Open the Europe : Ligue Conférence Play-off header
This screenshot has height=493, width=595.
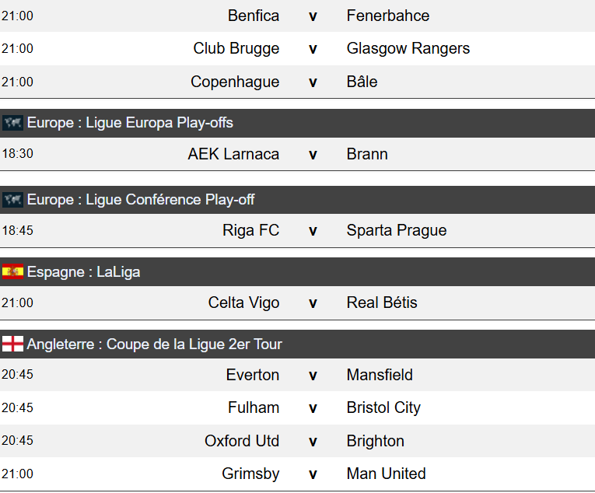click(141, 200)
